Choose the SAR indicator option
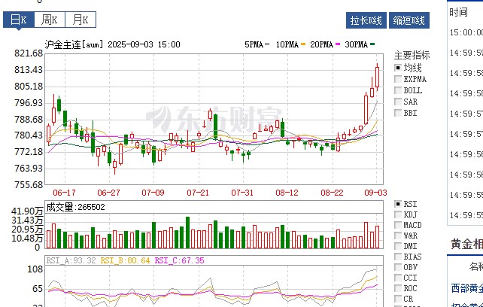This screenshot has width=483, height=307. click(x=398, y=102)
